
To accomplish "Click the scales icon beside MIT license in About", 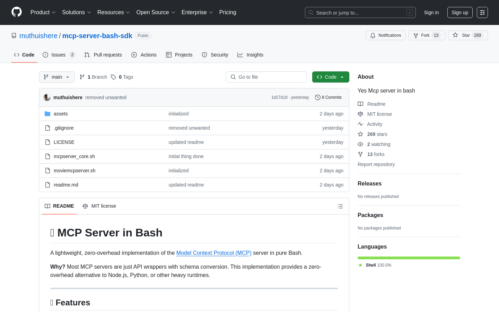I will click(x=360, y=114).
